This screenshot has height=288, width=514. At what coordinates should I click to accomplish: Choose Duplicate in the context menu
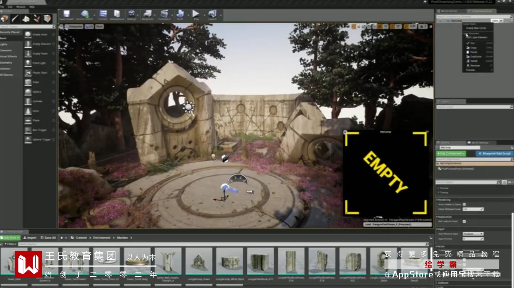click(x=476, y=57)
